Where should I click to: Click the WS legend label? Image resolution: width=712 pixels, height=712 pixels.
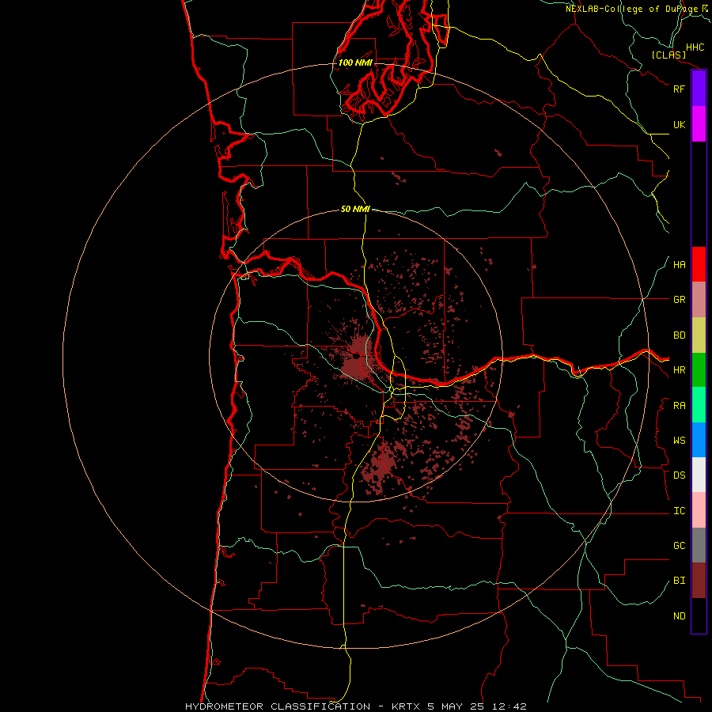[680, 440]
